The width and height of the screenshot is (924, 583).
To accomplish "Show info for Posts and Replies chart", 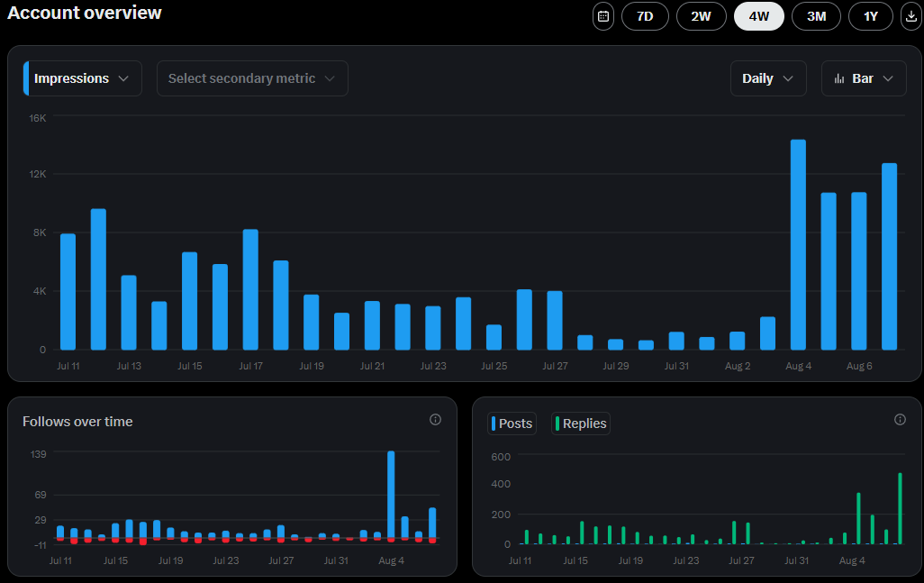I will tap(900, 420).
